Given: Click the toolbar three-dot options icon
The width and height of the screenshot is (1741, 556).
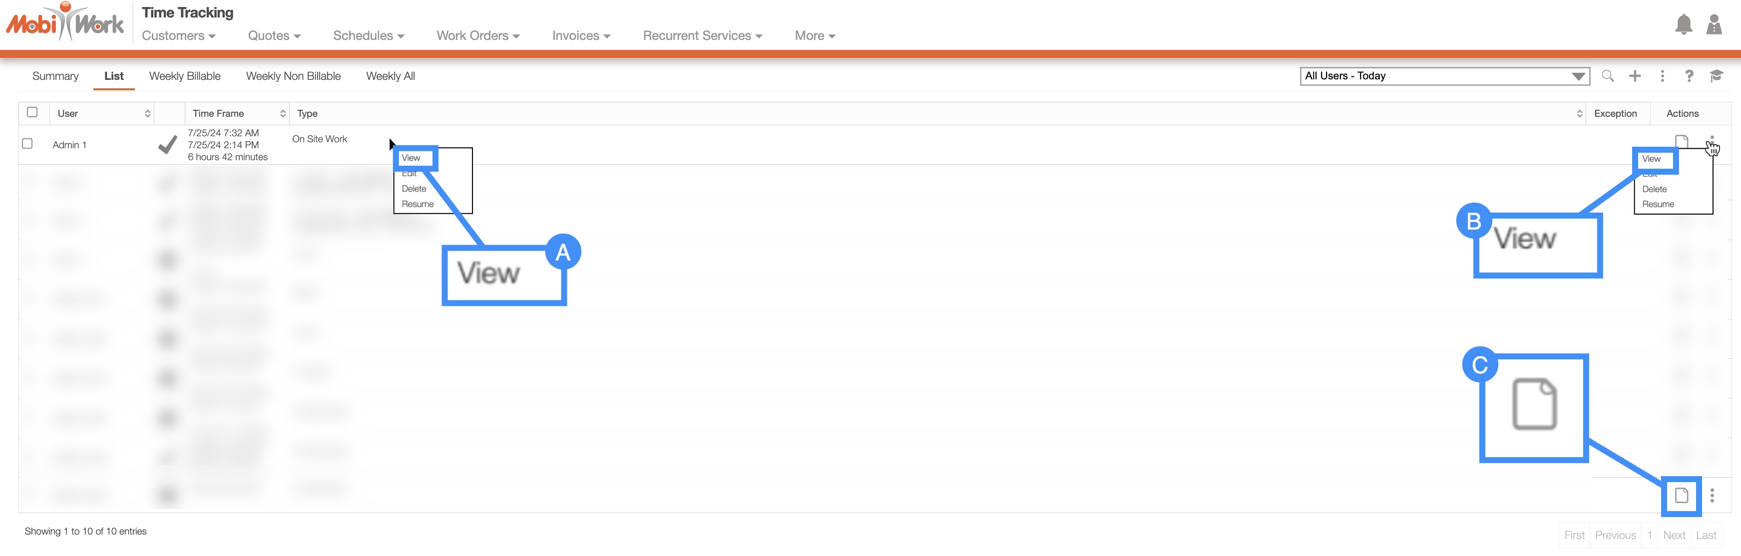Looking at the screenshot, I should pos(1662,76).
